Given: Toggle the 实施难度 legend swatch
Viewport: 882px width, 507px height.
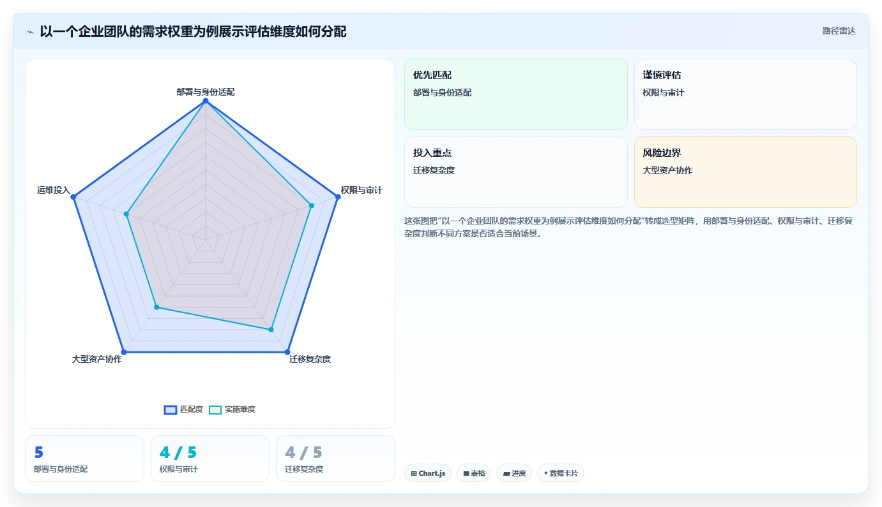Looking at the screenshot, I should tap(215, 409).
